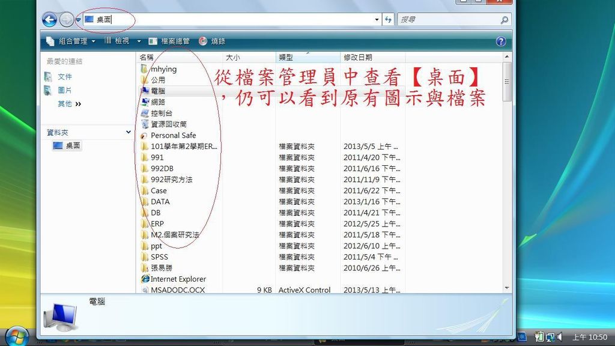The width and height of the screenshot is (615, 346).
Task: Expand the 檢視 dropdown arrow
Action: (139, 41)
